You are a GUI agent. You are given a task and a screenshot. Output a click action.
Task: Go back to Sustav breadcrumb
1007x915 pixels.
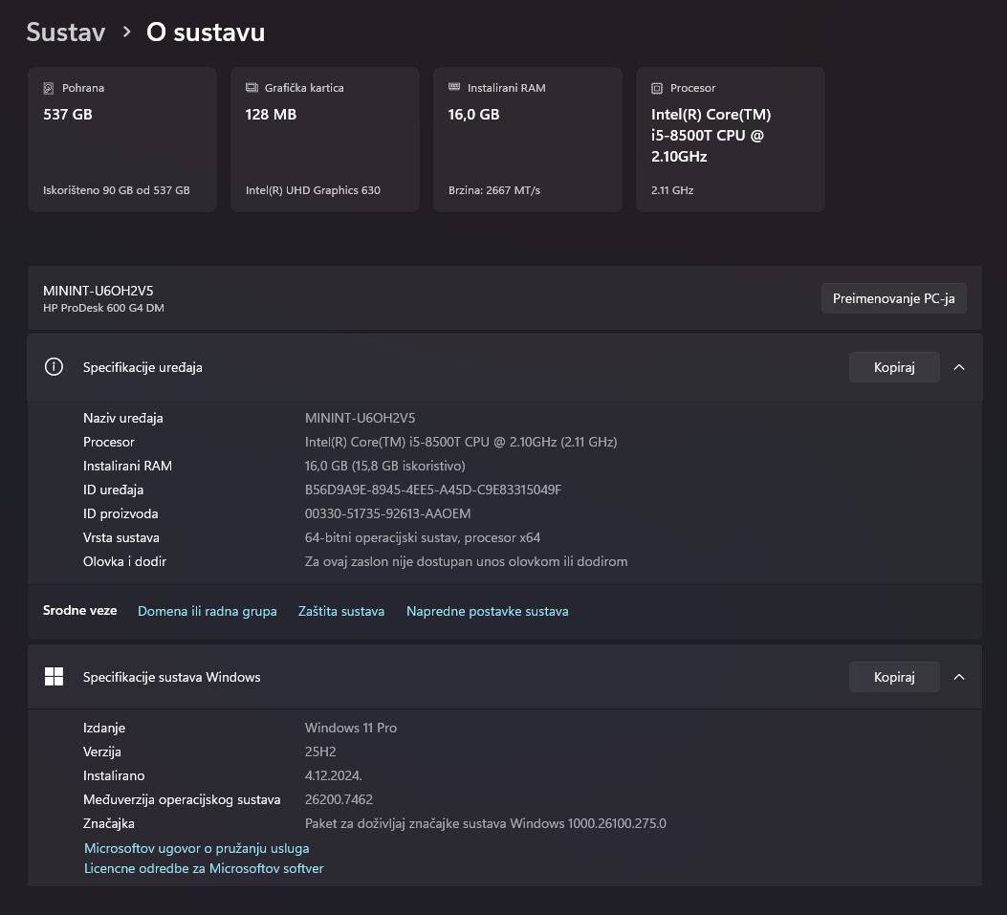(65, 32)
